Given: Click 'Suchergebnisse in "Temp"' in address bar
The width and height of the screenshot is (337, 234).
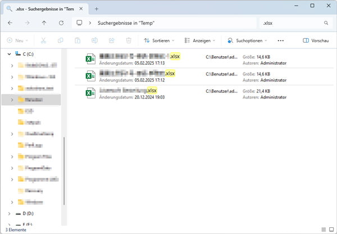Looking at the screenshot, I should point(125,23).
